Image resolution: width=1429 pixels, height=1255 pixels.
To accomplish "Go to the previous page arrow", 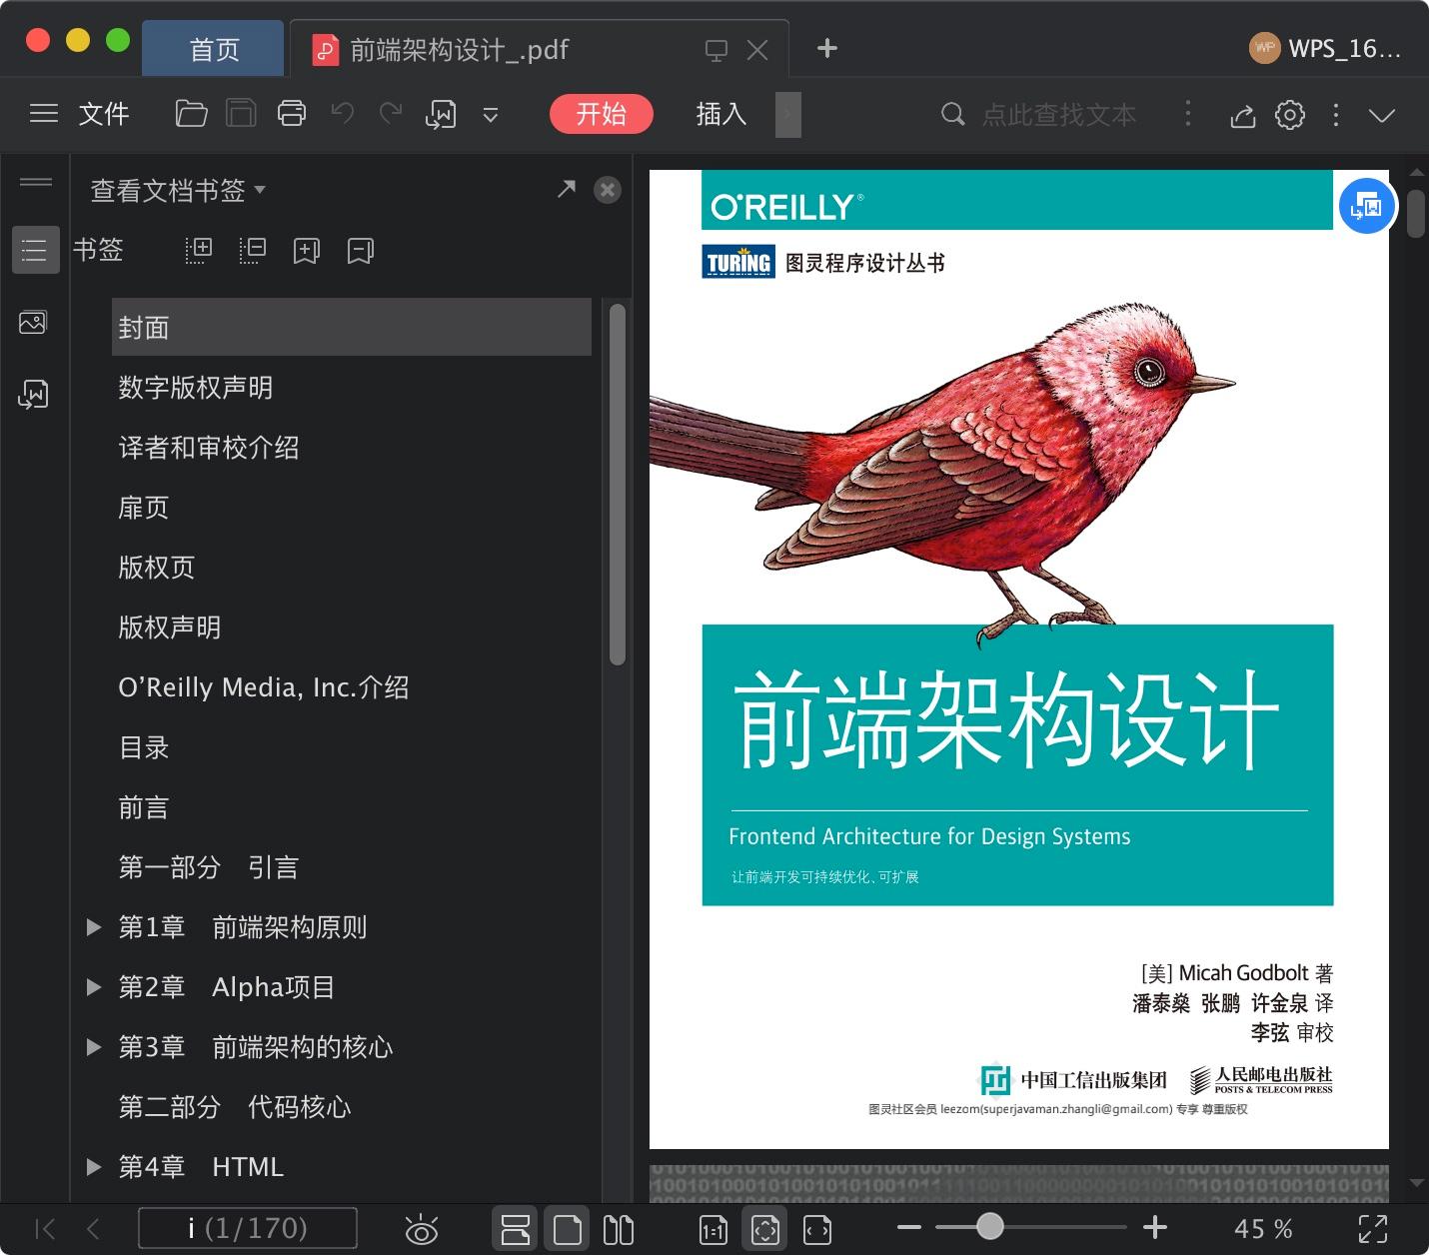I will tap(93, 1229).
